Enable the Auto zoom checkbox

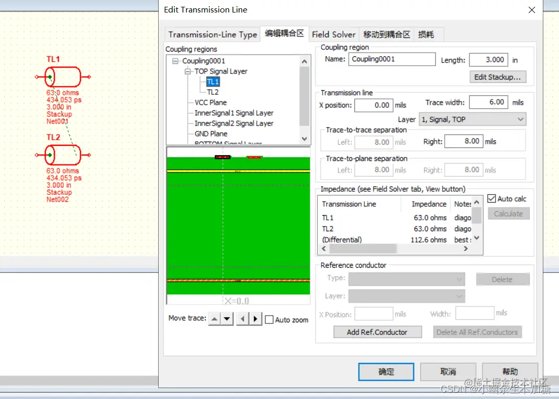(269, 320)
